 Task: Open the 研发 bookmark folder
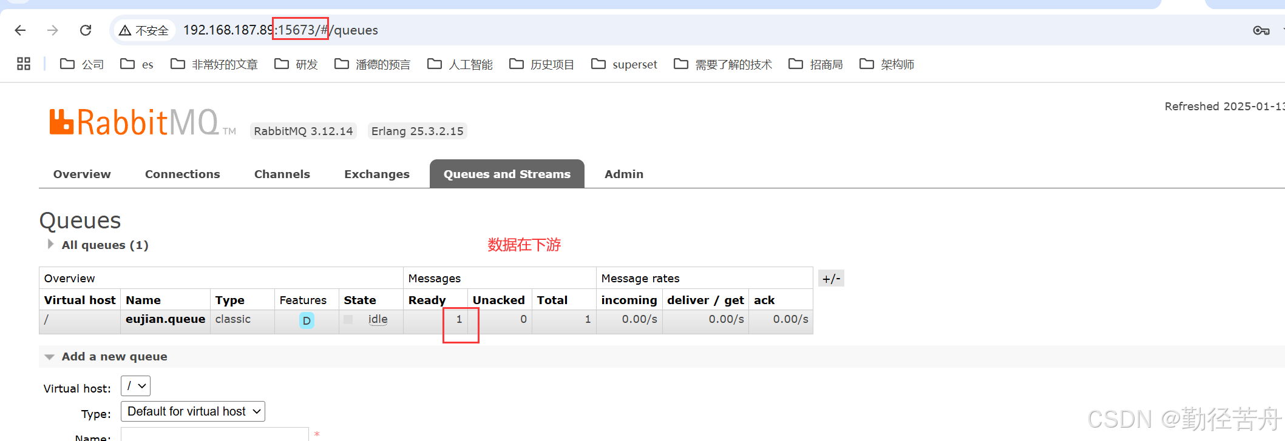(296, 64)
